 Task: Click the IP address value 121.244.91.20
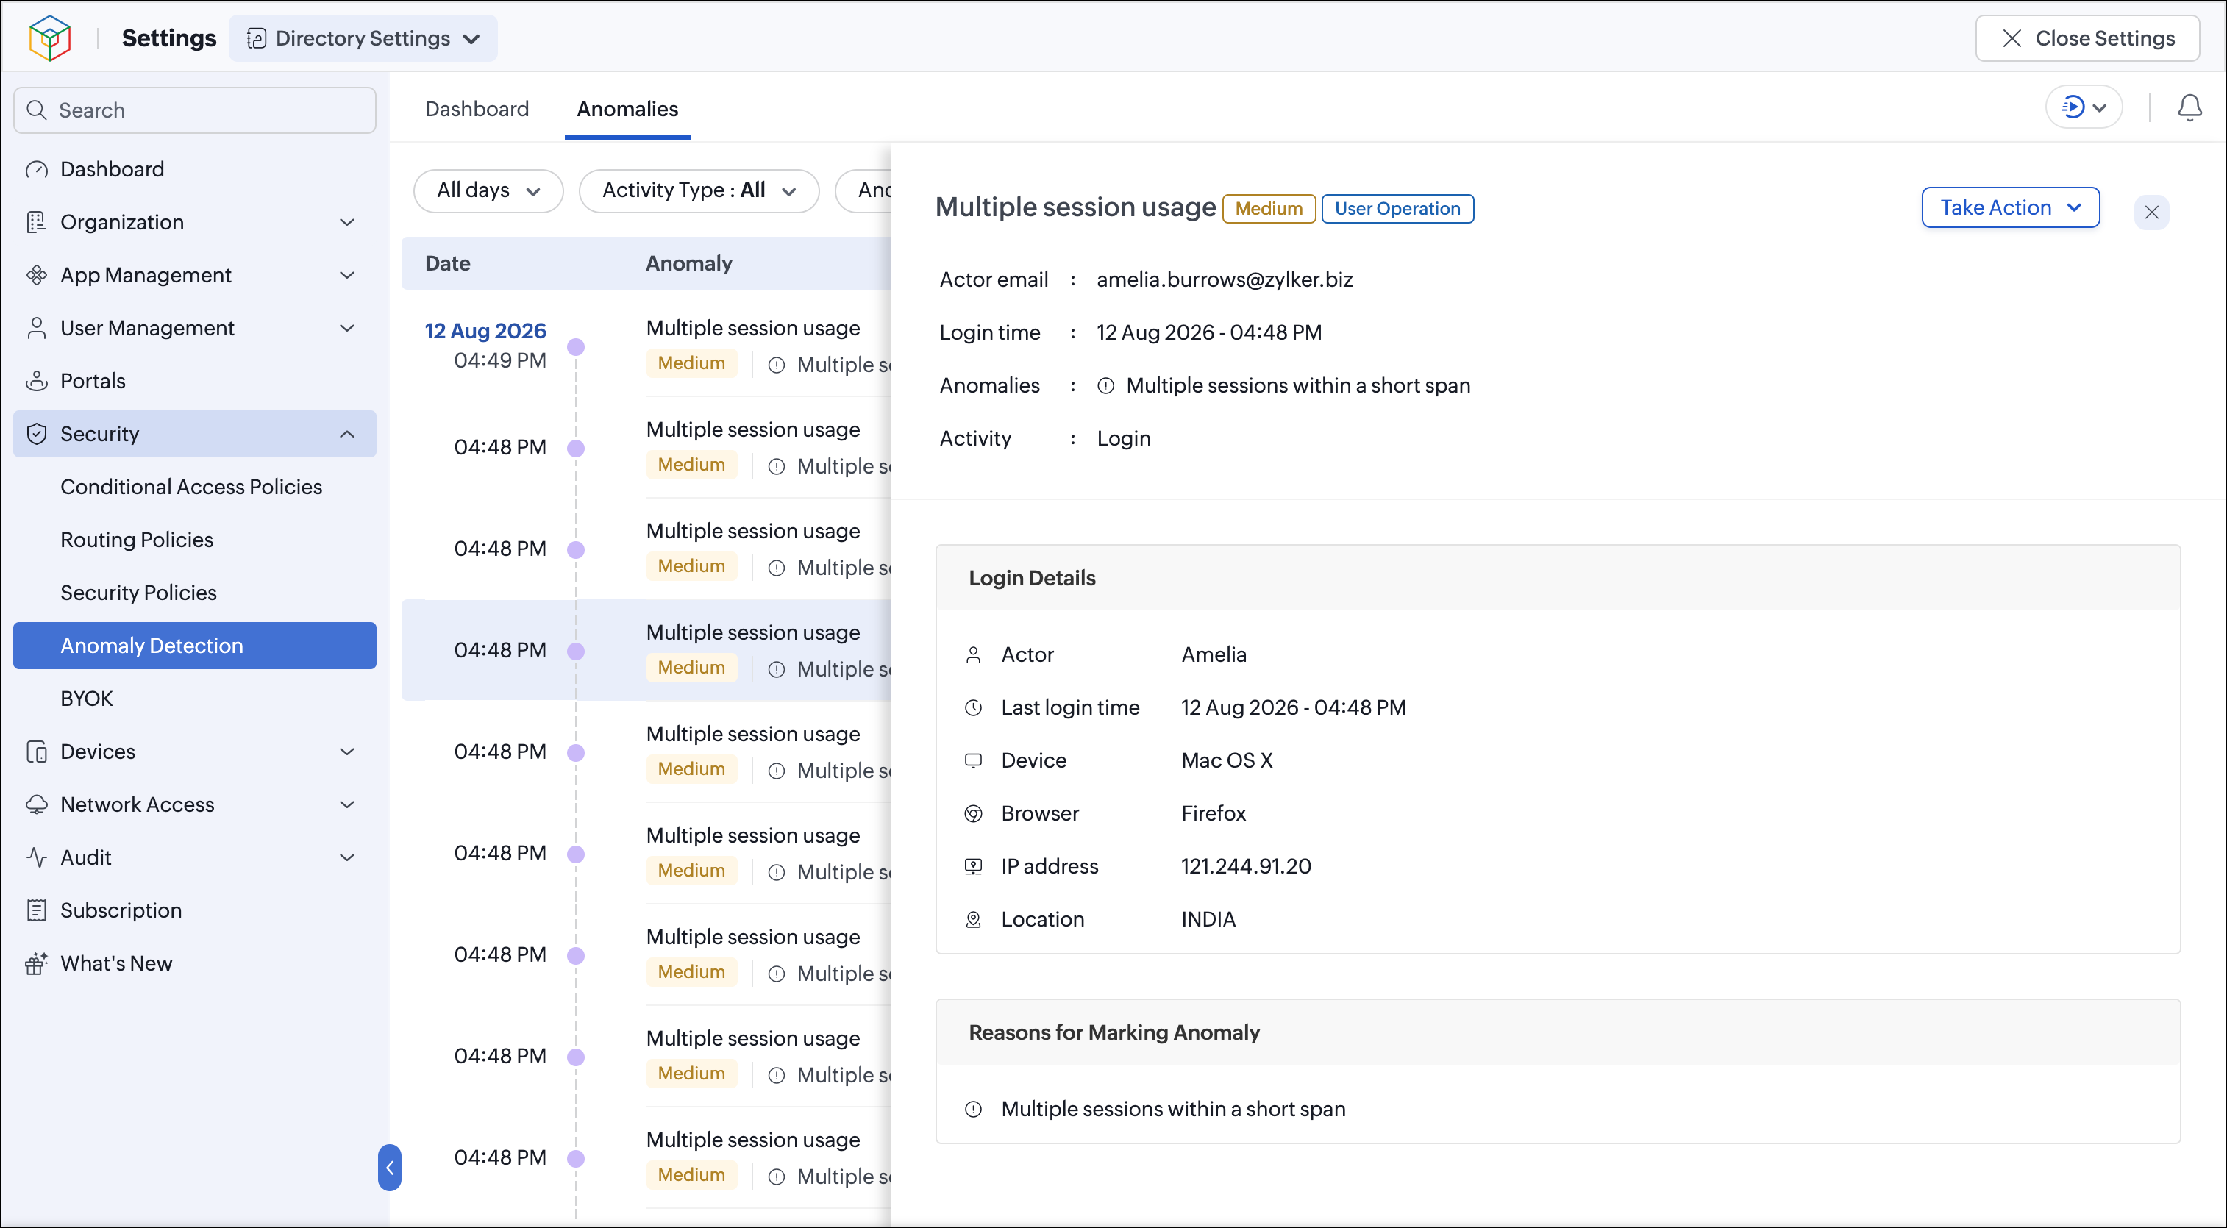(1246, 867)
